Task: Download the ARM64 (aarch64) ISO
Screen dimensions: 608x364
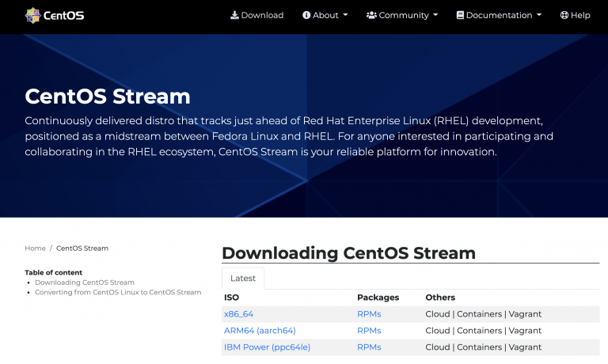Action: click(x=260, y=331)
